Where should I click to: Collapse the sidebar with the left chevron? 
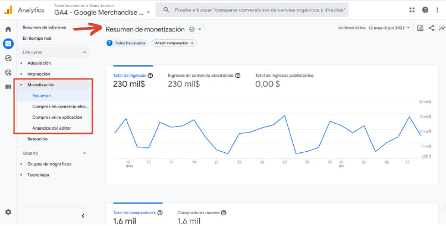(83, 216)
